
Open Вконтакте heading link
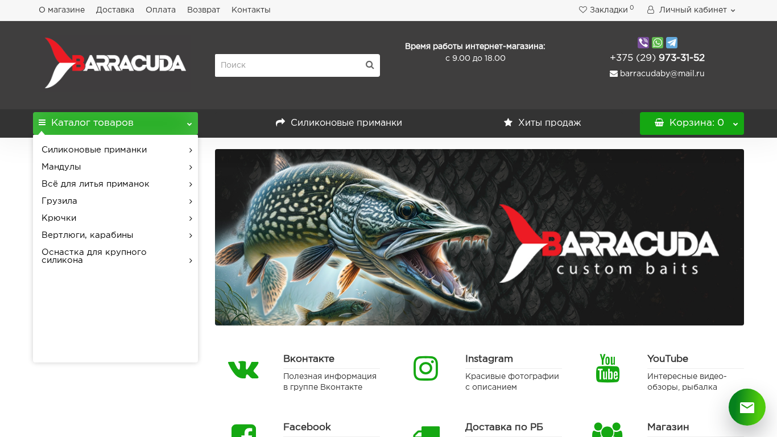pos(309,358)
